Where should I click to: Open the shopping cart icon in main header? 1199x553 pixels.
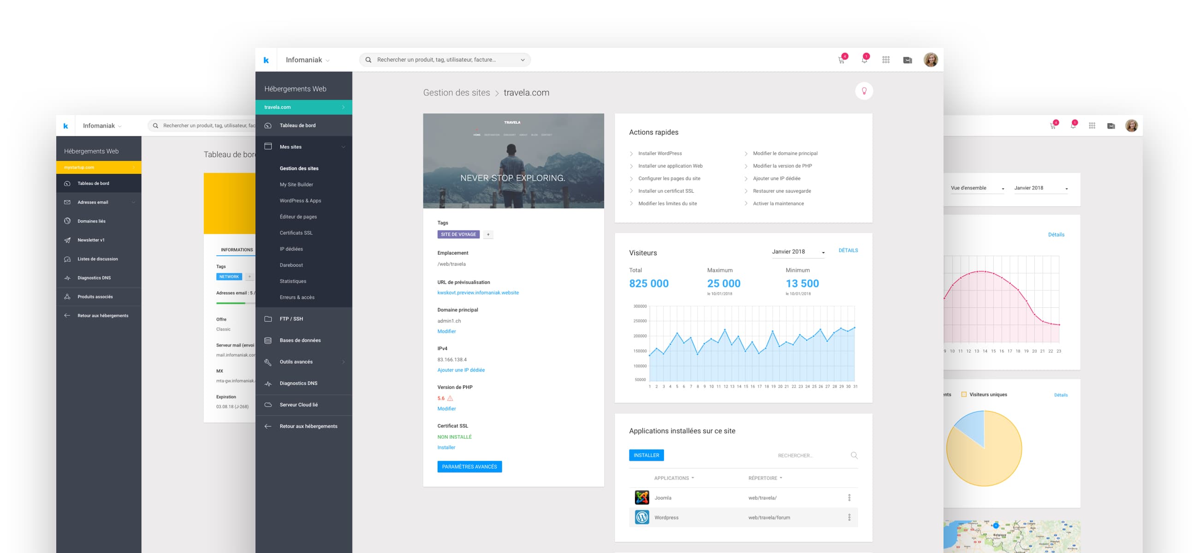coord(842,60)
